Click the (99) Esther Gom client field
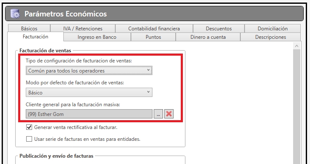This screenshot has height=164, width=310. [89, 114]
